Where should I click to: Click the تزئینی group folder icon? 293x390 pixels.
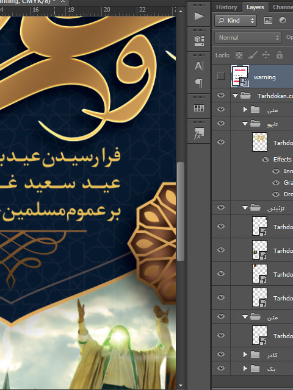pos(255,207)
